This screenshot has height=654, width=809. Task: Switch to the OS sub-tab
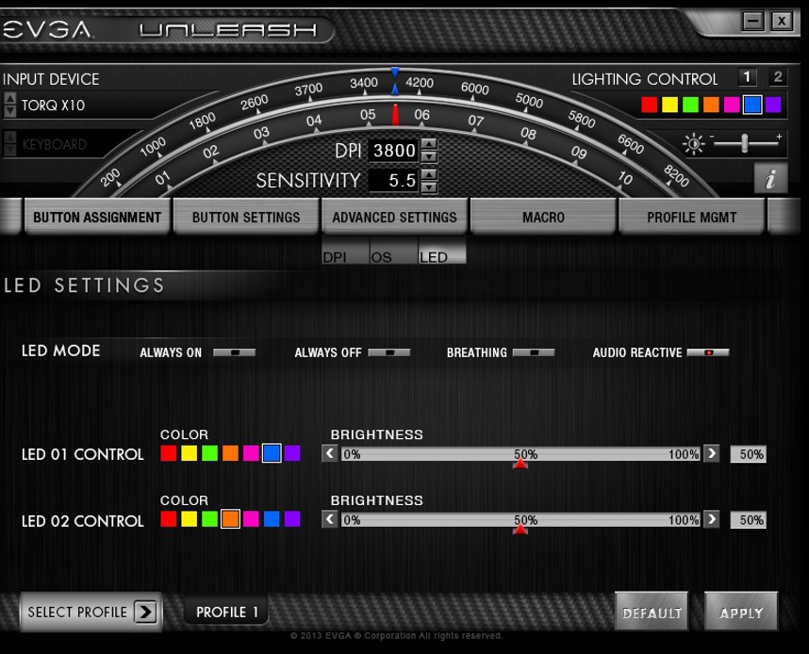pyautogui.click(x=394, y=253)
